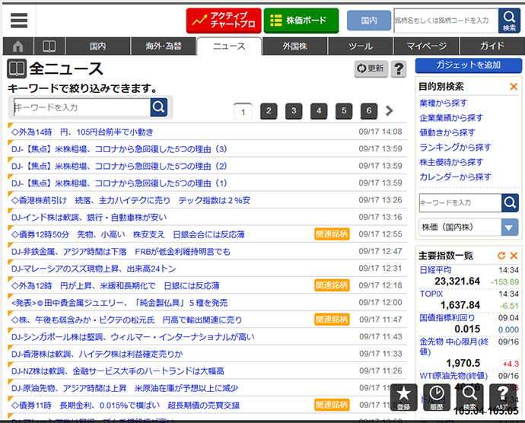The width and height of the screenshot is (525, 423).
Task: Open the question mark help button
Action: point(399,68)
